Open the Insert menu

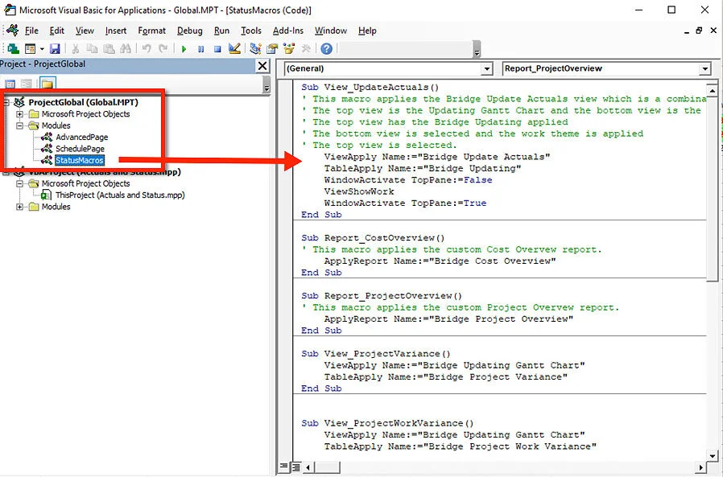(x=116, y=31)
